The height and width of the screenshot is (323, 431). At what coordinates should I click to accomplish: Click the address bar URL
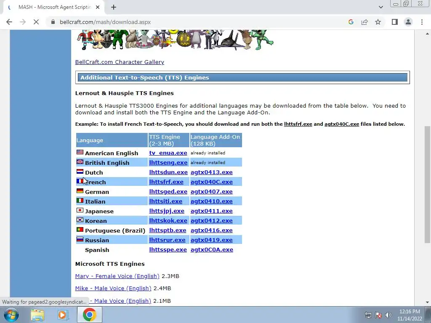[105, 22]
